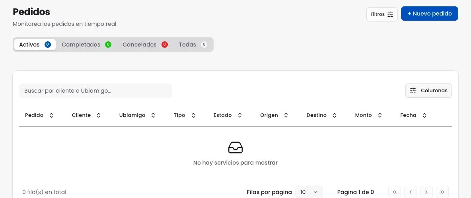Viewport: 471px width, 198px height.
Task: Go to the previous page
Action: pyautogui.click(x=411, y=192)
